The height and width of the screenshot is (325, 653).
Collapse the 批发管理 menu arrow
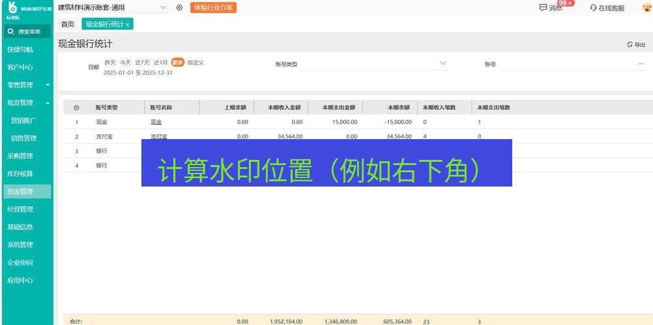[x=48, y=103]
